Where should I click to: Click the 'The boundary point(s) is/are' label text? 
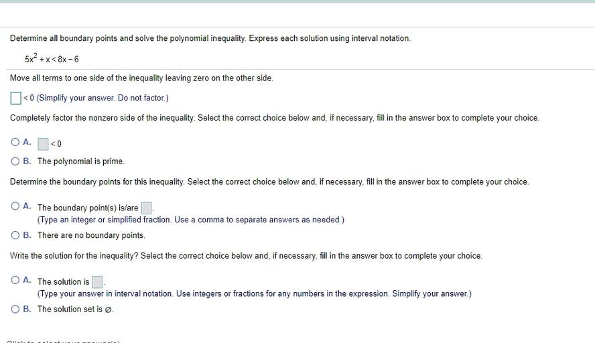[x=88, y=208]
